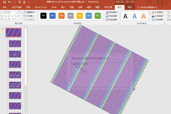
Task: Select the isosceles triangle shape
Action: coord(9,16)
